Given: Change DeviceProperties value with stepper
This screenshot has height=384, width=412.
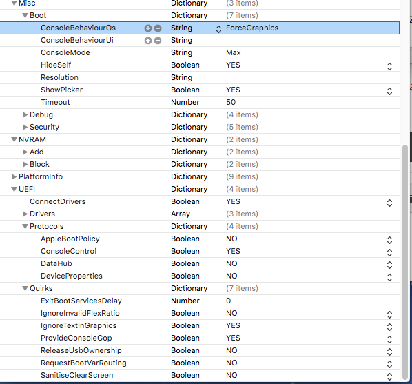Looking at the screenshot, I should coord(389,277).
